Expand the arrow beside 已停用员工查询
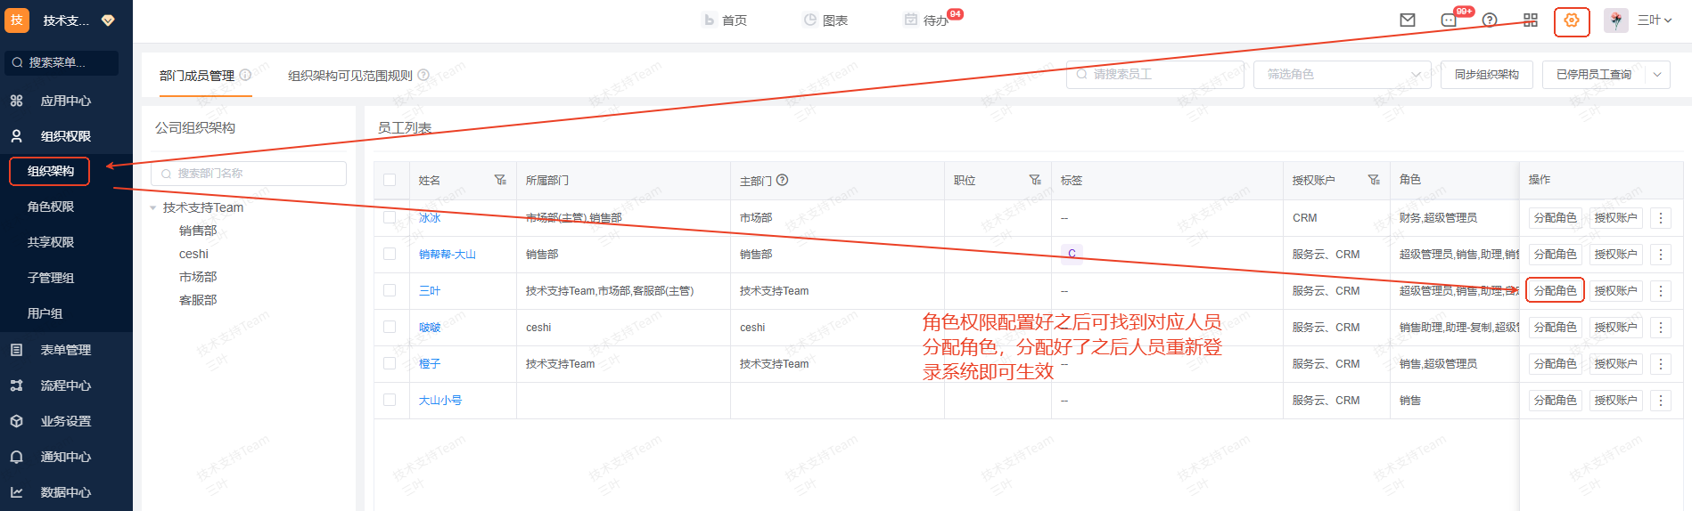The height and width of the screenshot is (511, 1692). coord(1657,75)
